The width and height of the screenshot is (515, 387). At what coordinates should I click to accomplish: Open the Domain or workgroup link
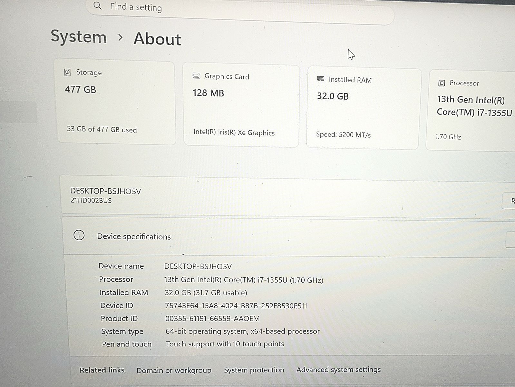[x=174, y=370]
